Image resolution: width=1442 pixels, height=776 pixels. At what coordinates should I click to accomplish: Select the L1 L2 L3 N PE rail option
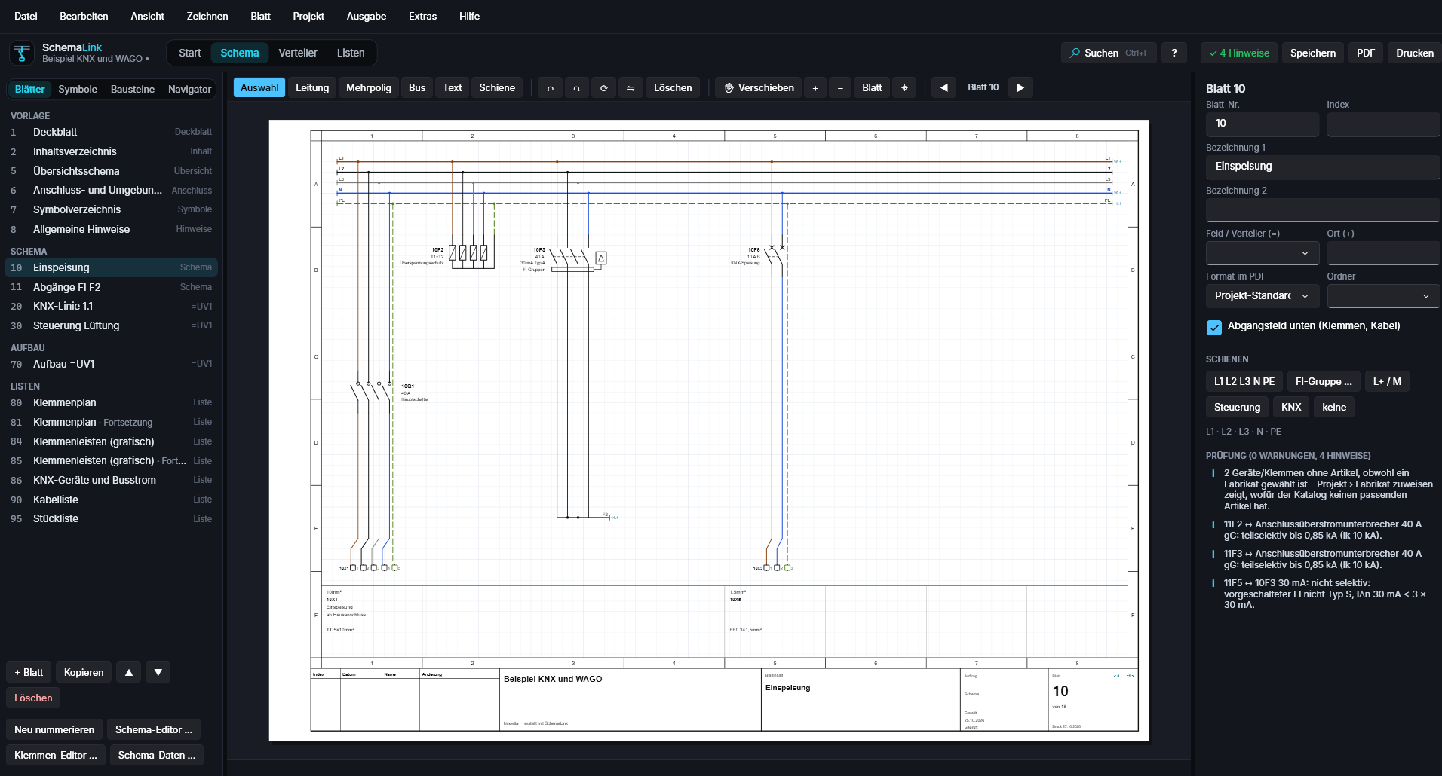click(x=1244, y=381)
